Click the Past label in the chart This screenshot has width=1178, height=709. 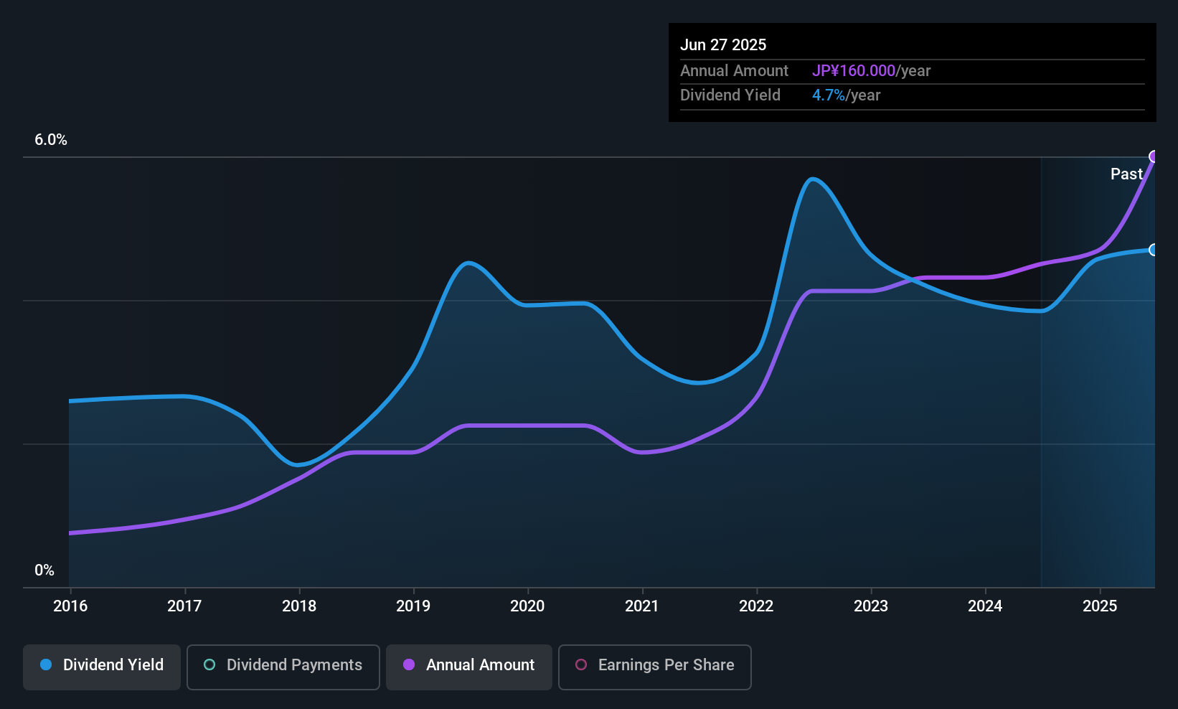[x=1126, y=174]
